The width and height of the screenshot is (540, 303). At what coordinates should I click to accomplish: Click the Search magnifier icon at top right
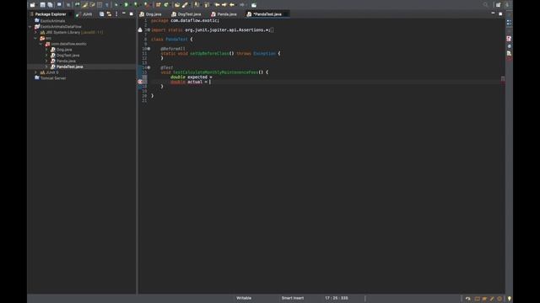point(485,5)
